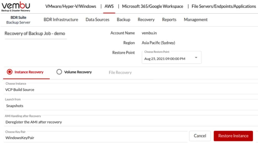Select the Volume Recovery radio button
Screen dimensions: 258x143
click(x=59, y=72)
